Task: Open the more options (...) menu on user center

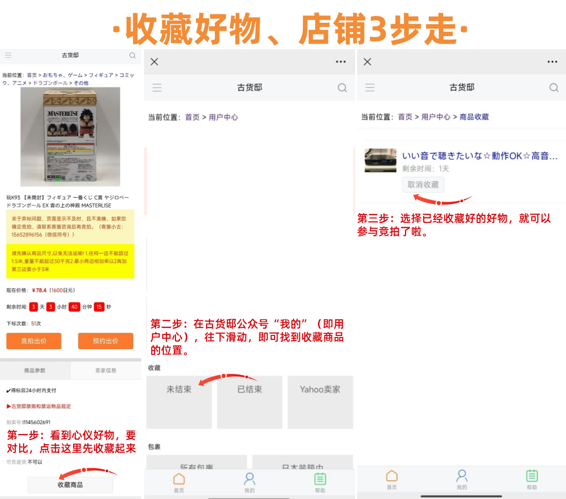Action: tap(340, 62)
